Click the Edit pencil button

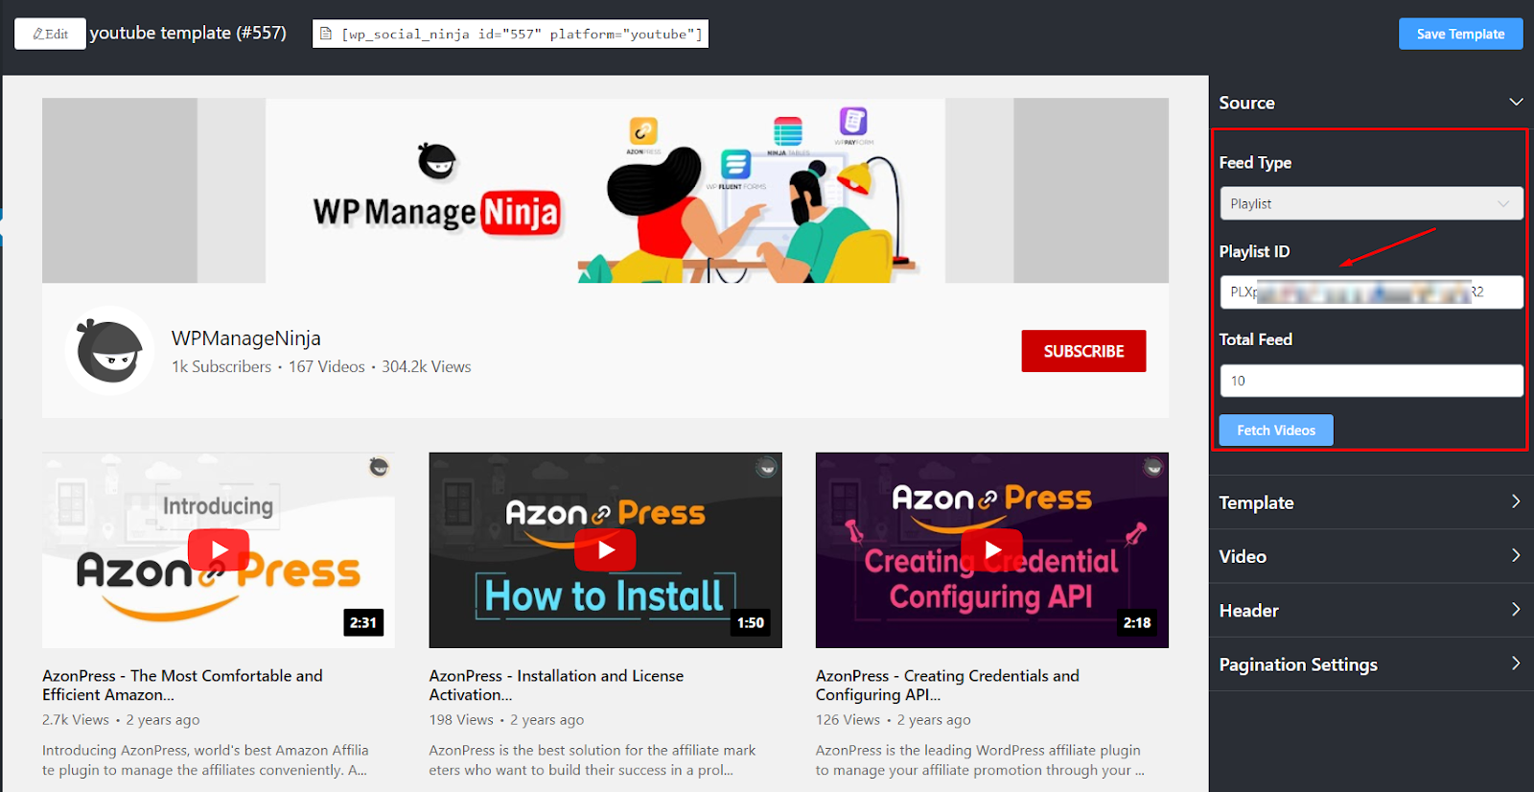pos(50,34)
